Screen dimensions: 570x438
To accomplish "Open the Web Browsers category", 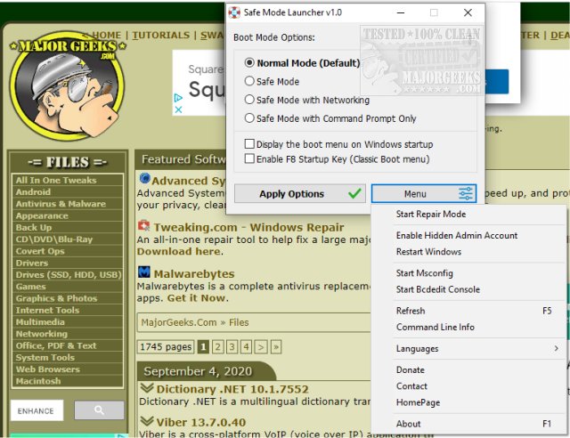I will pos(68,369).
